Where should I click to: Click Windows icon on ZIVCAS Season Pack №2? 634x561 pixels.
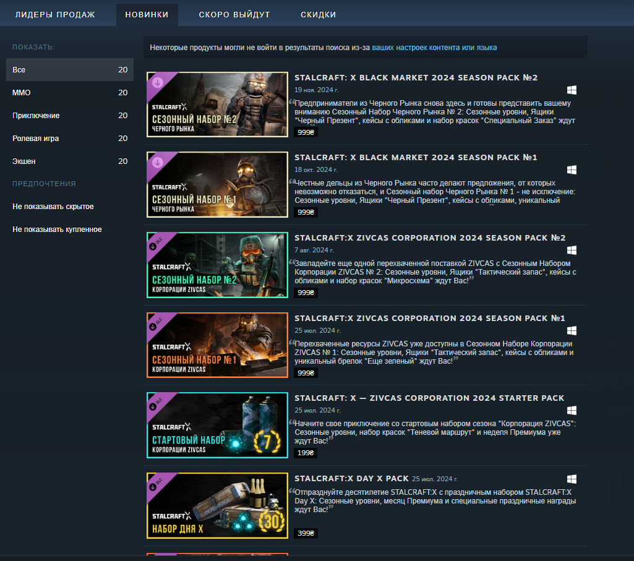(572, 251)
